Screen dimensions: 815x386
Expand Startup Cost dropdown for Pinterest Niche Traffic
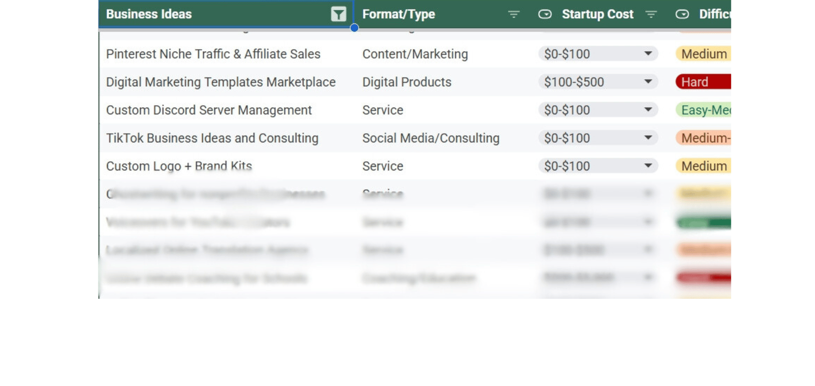pyautogui.click(x=648, y=54)
